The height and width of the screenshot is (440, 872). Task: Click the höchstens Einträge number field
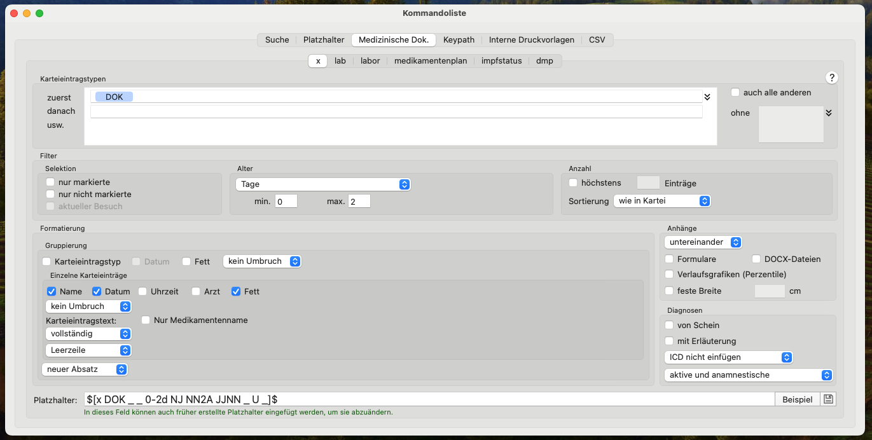coord(648,182)
